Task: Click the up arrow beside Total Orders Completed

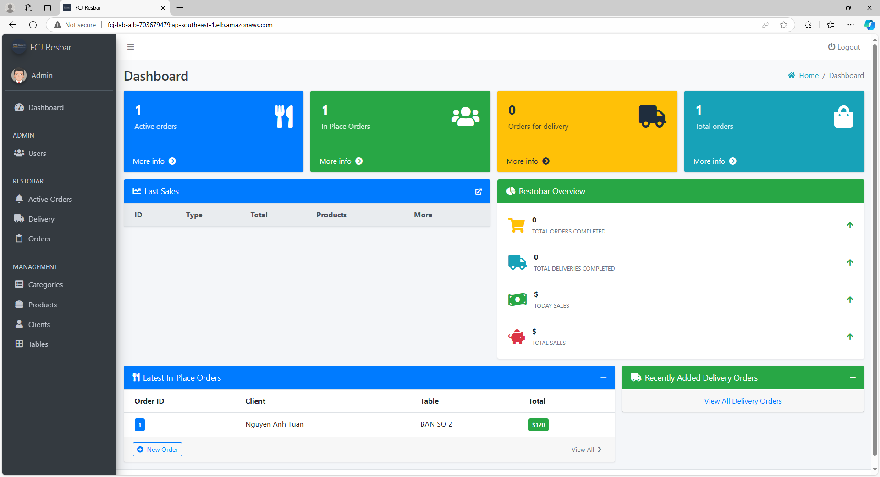Action: click(x=850, y=225)
